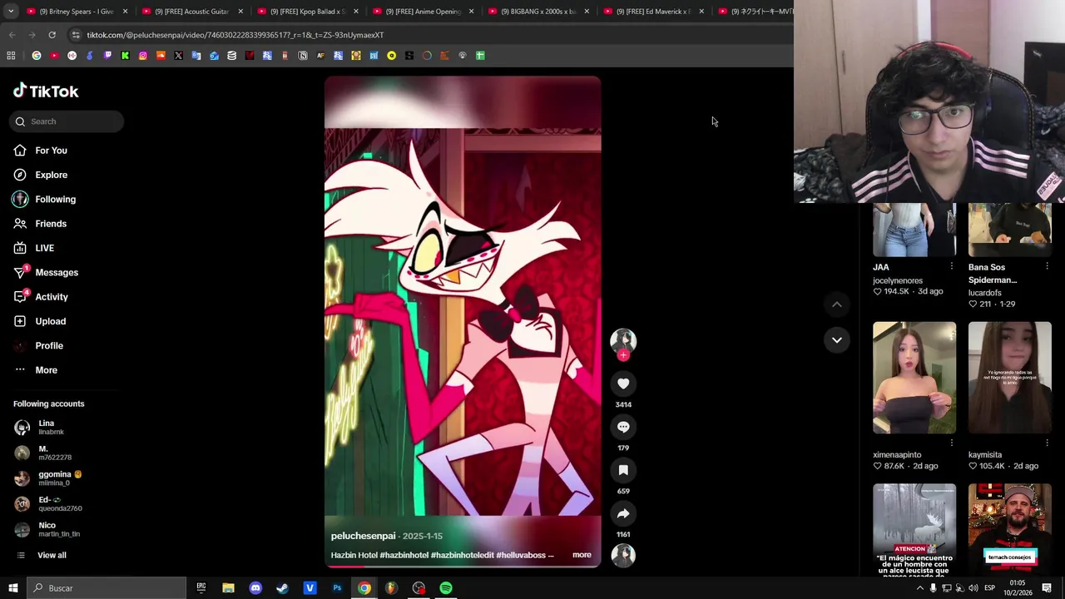This screenshot has width=1065, height=599.
Task: Close the Ed Maverick browser tab
Action: pos(701,12)
